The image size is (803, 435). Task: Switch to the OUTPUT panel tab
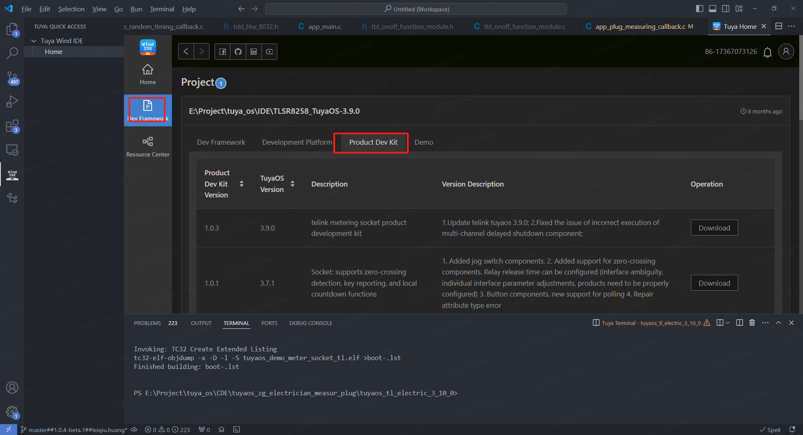201,323
